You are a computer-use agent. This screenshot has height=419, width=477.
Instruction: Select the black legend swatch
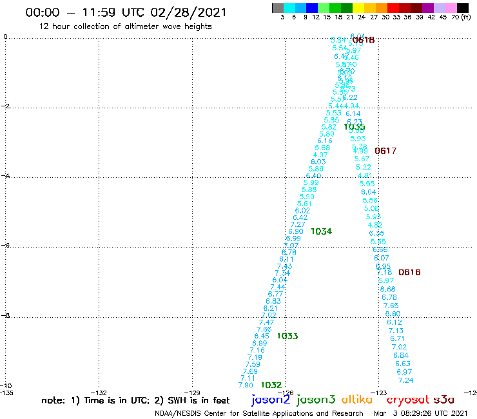pyautogui.click(x=462, y=8)
